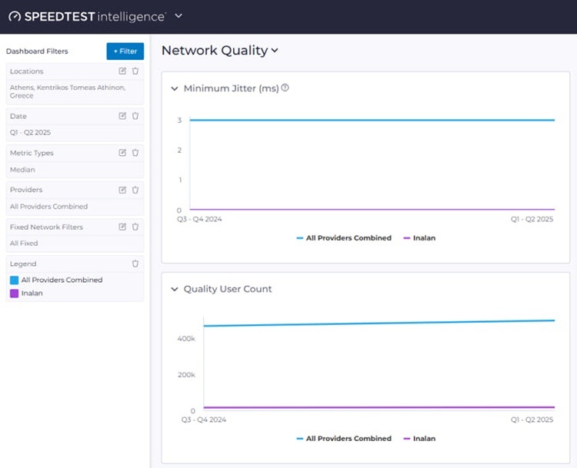577x468 pixels.
Task: Collapse the Minimum Jitter panel
Action: 175,89
